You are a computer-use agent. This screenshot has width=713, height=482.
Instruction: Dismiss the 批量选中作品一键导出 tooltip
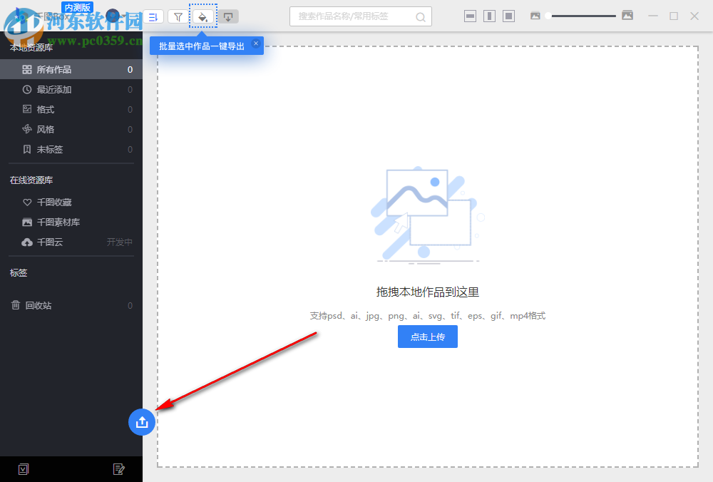(255, 44)
